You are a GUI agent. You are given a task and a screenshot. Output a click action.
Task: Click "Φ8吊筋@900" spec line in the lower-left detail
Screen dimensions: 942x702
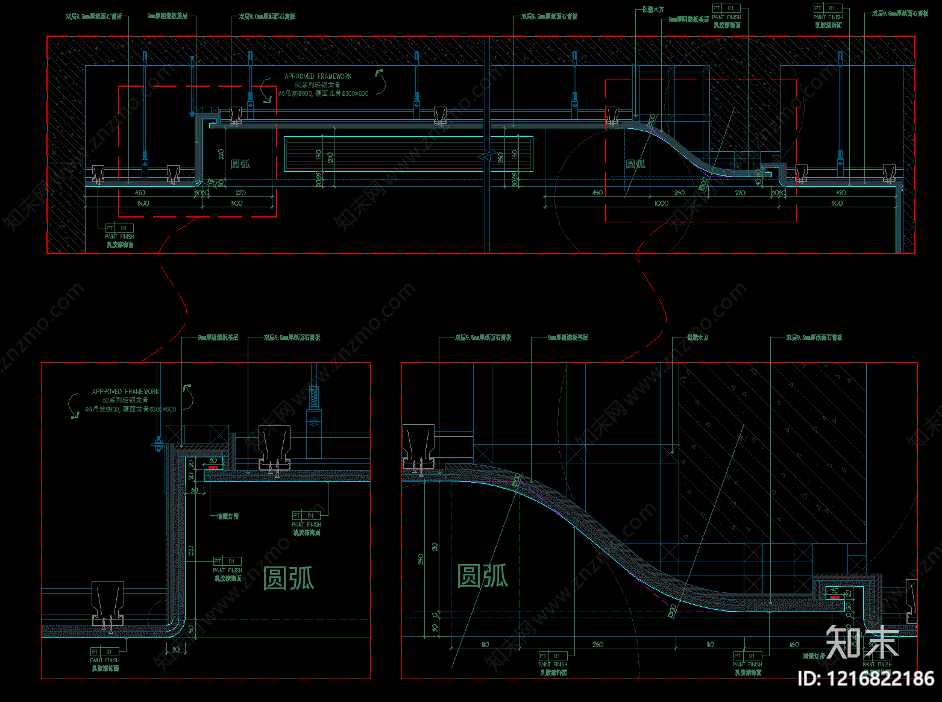click(x=130, y=409)
